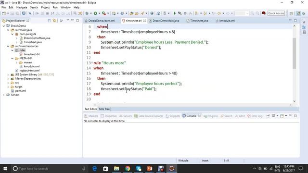Expand the Maven Dependencies node

click(8, 79)
